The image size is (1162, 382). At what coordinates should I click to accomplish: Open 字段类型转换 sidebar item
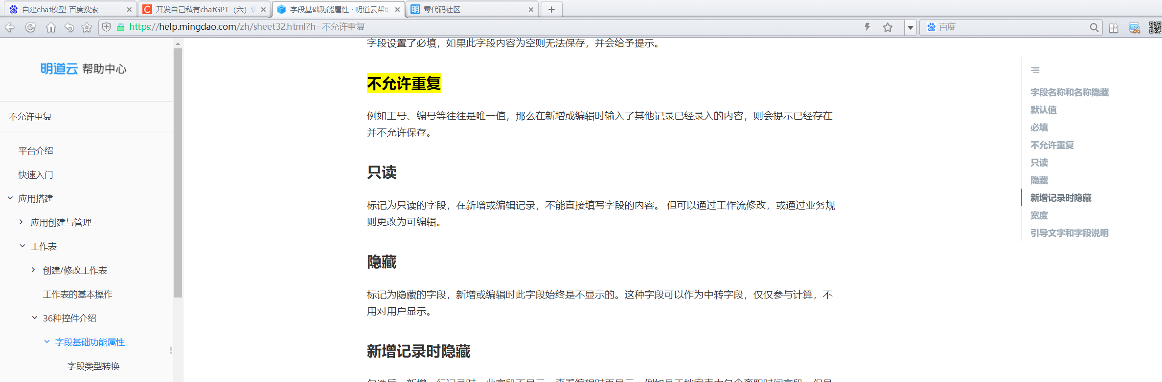tap(93, 366)
